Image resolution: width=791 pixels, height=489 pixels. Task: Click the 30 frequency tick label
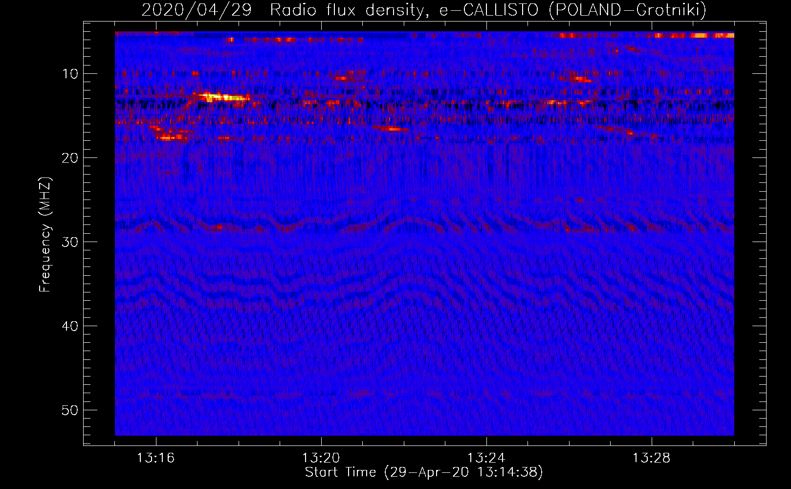coord(70,242)
